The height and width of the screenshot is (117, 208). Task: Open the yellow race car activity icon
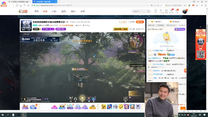[93, 107]
